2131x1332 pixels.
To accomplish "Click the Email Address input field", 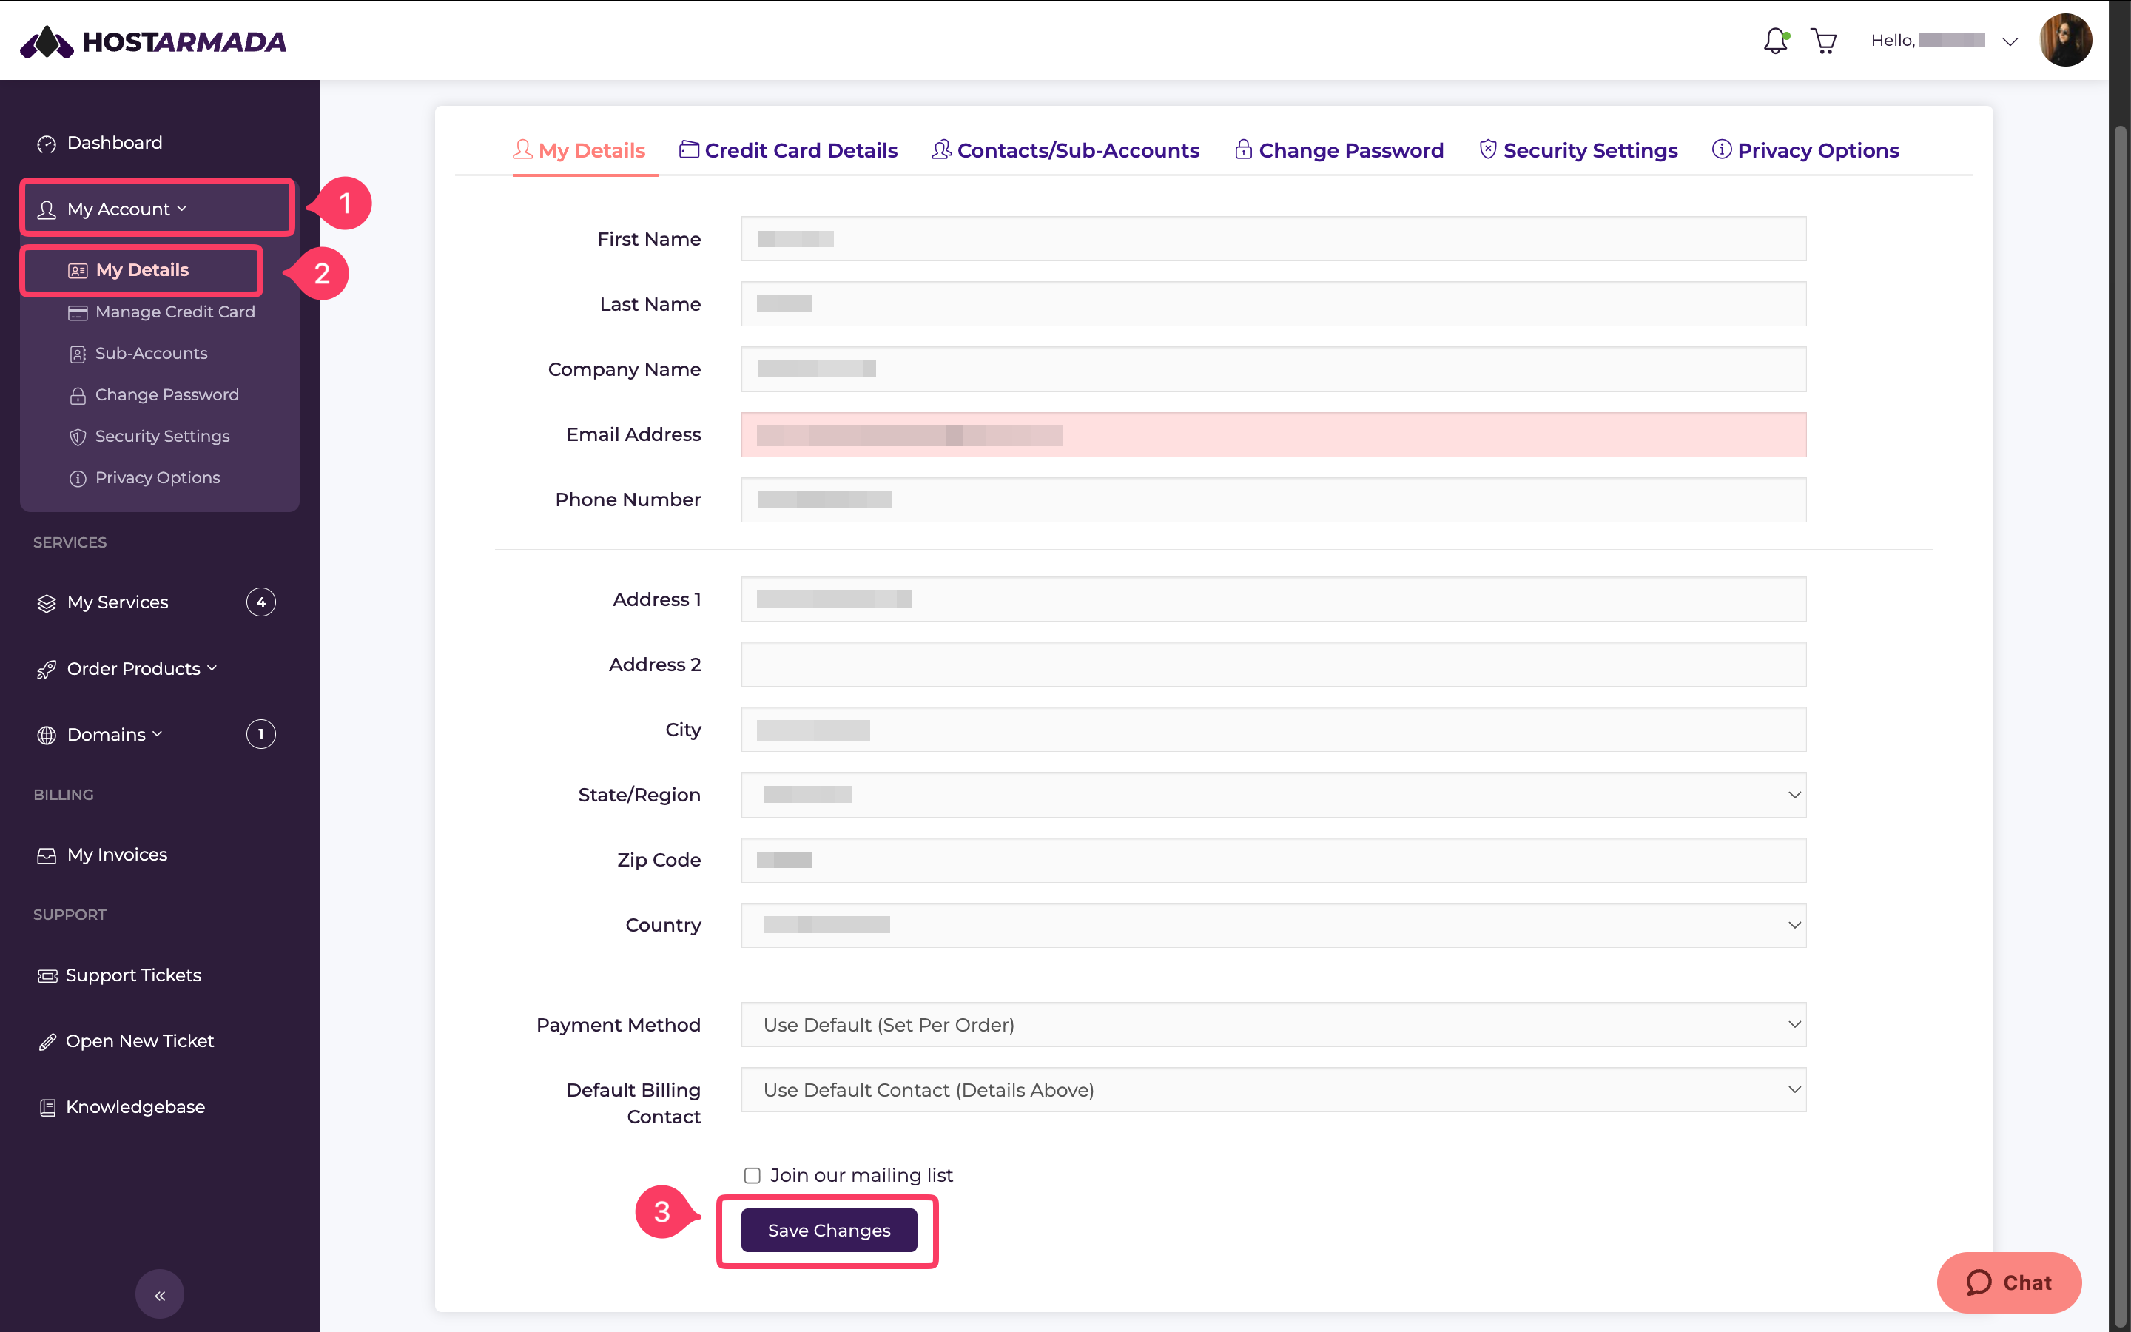I will click(x=1273, y=435).
